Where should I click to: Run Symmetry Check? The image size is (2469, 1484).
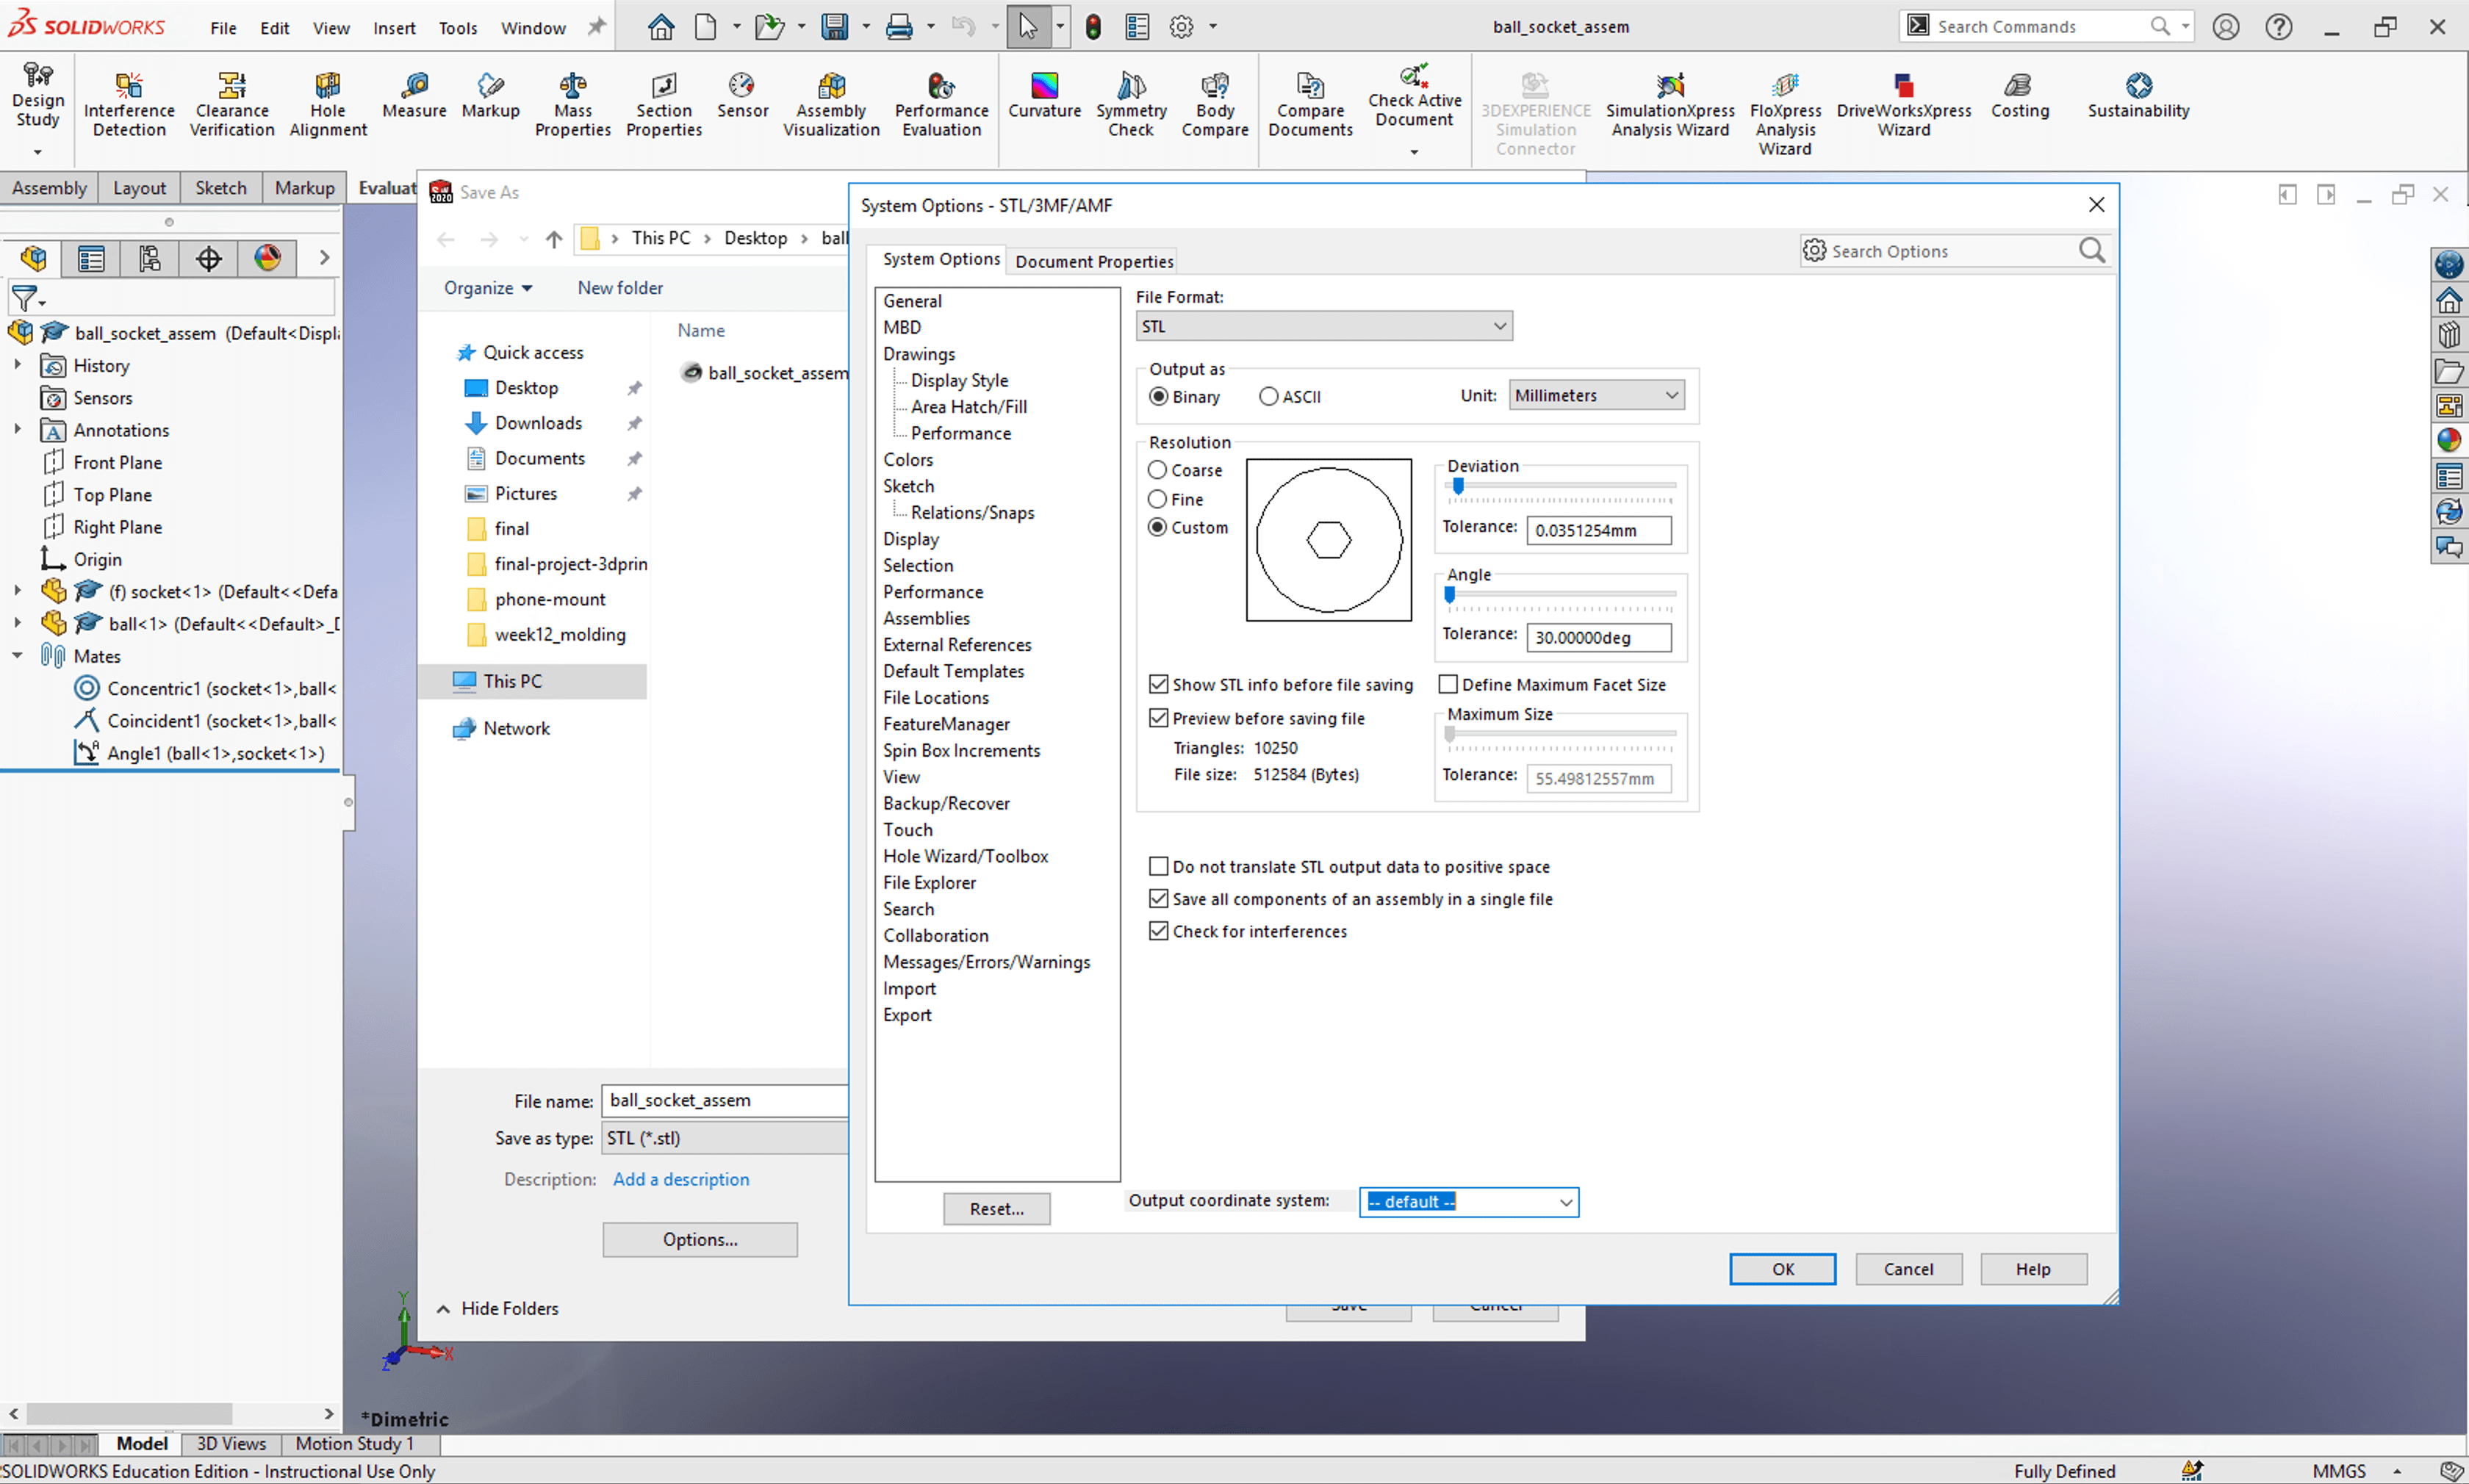[1131, 104]
